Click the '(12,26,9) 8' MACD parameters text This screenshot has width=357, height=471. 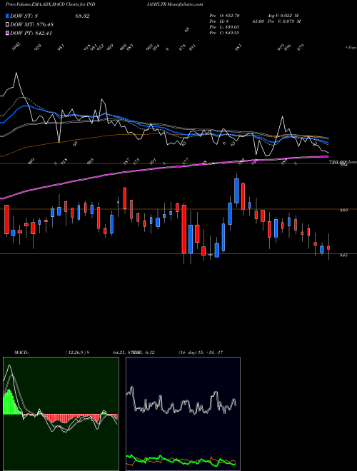77,353
